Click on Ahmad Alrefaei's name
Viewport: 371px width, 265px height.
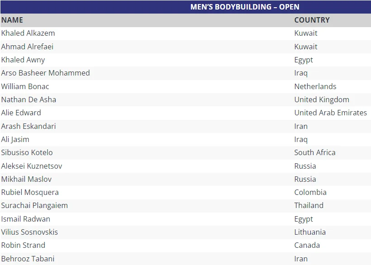point(27,47)
